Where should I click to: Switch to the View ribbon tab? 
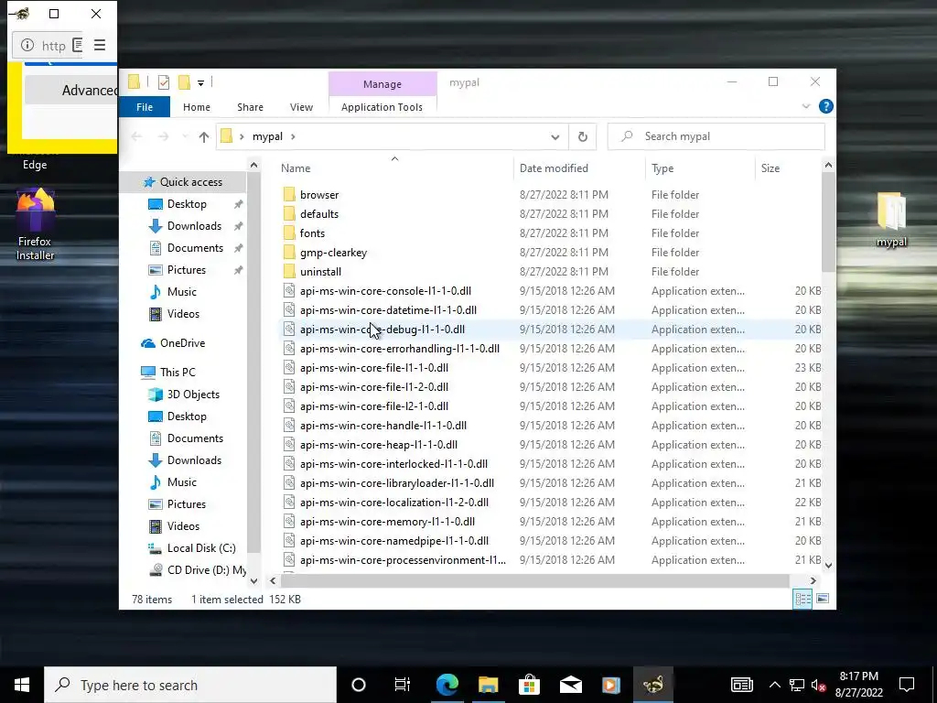point(301,107)
